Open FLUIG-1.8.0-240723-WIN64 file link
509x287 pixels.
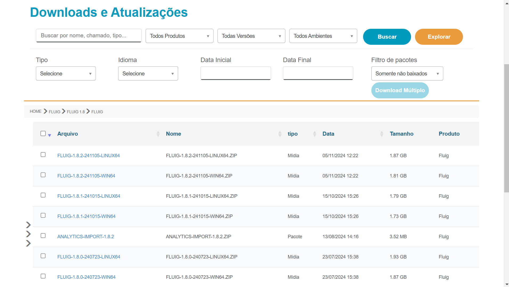coord(87,277)
